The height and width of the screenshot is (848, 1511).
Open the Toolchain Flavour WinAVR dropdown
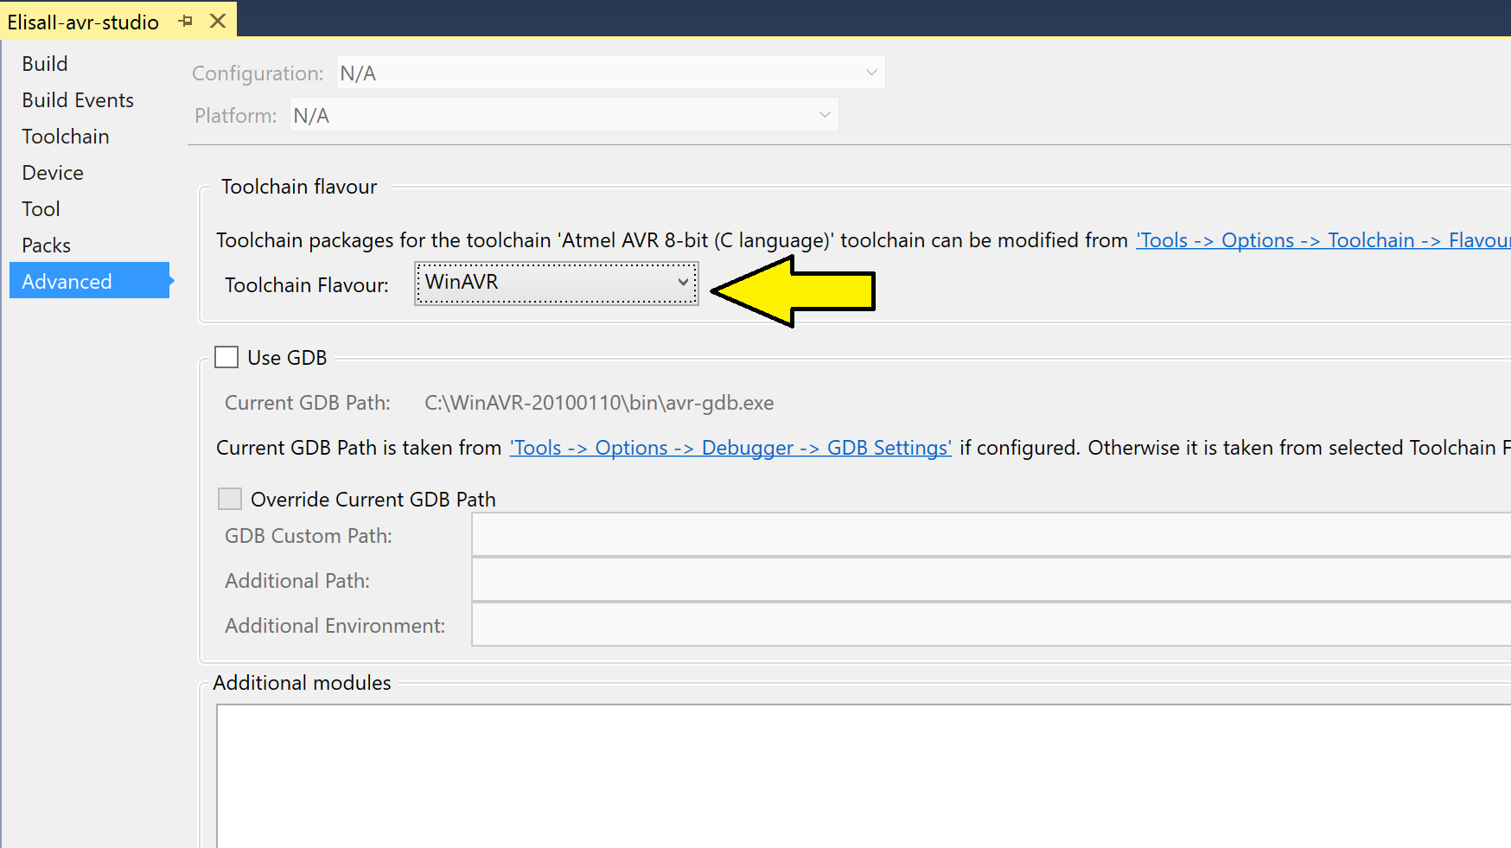(556, 283)
